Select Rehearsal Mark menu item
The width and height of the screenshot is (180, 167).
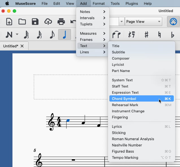pos(141,105)
